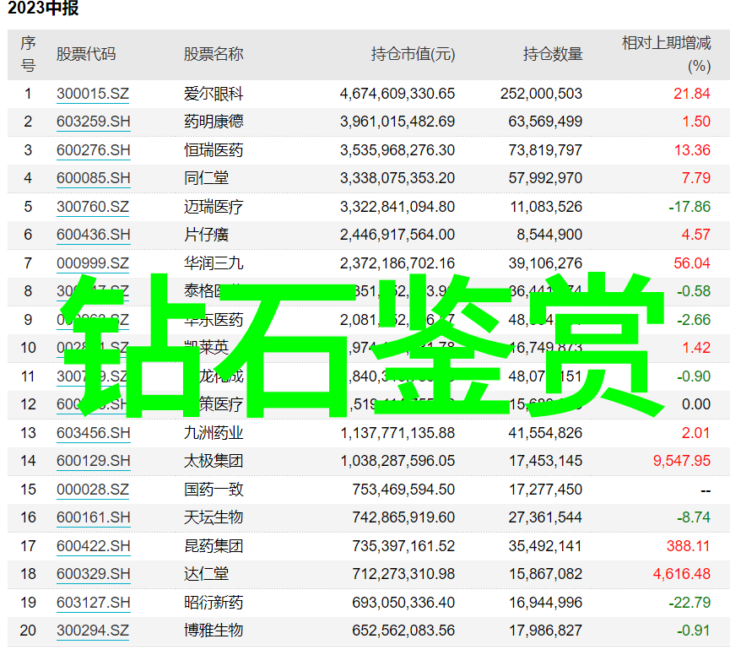The height and width of the screenshot is (655, 730).
Task: Click holding quantity 73,819,797
Action: point(545,151)
